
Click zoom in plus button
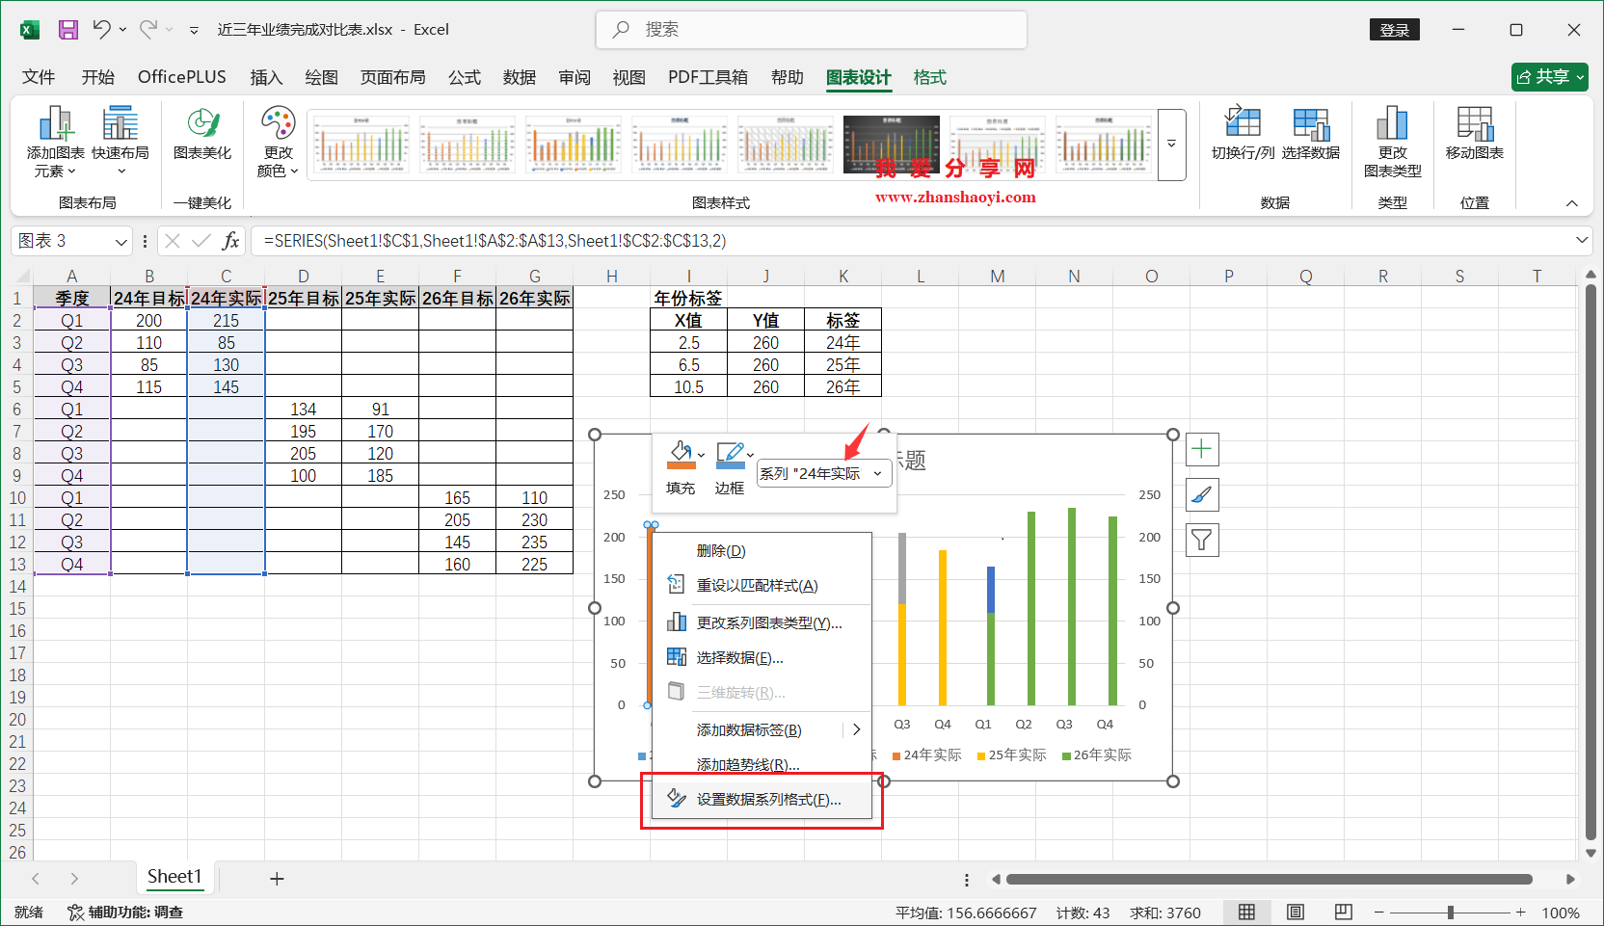[x=1521, y=913]
